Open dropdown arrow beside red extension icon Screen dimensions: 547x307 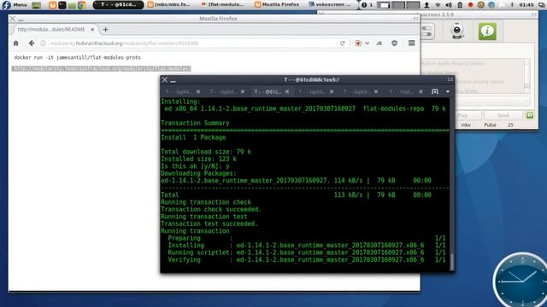coord(367,43)
